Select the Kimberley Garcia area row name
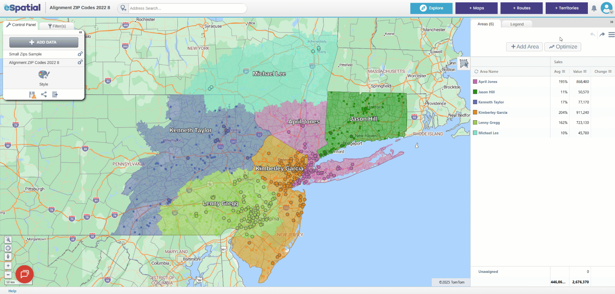The width and height of the screenshot is (615, 294). [493, 113]
